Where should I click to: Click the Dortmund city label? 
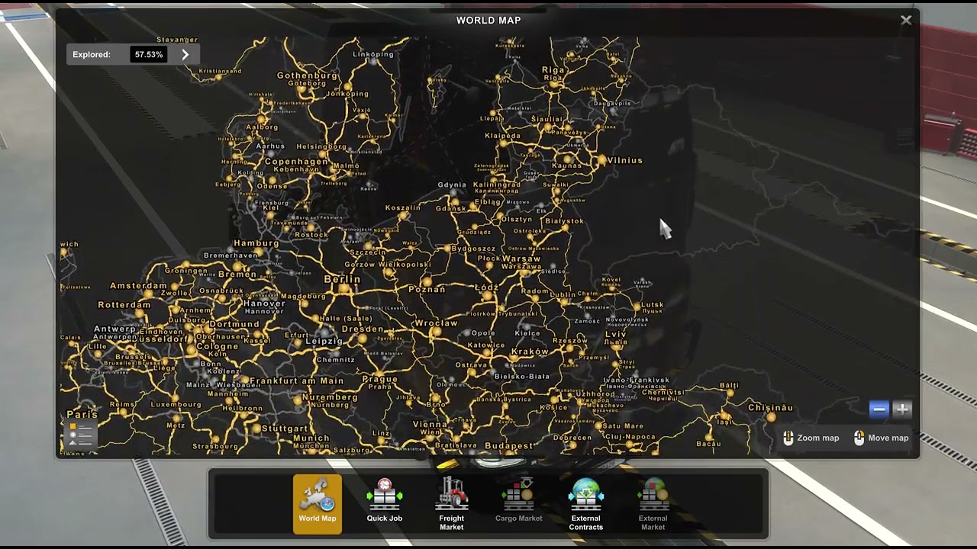234,323
